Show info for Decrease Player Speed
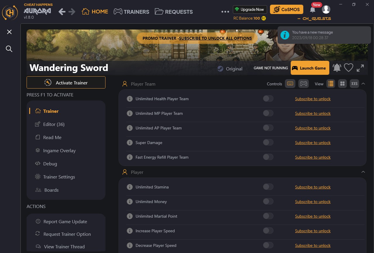Viewport: 374px width, 253px height. [130, 245]
